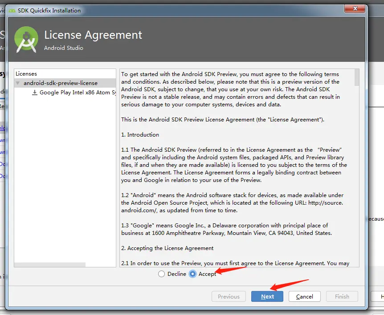Collapse the android-sdk-preview-license tree node

[x=18, y=83]
